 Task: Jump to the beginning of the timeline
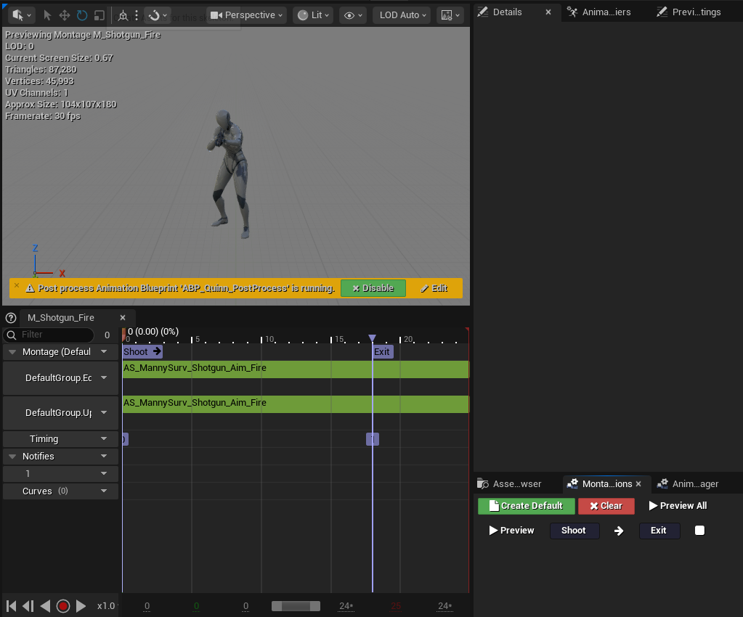pyautogui.click(x=12, y=605)
